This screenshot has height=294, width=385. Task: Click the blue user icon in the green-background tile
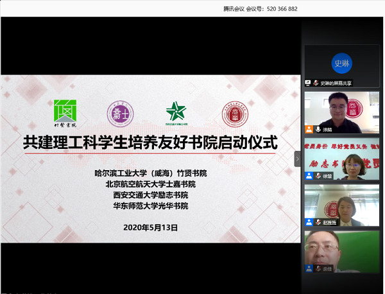pyautogui.click(x=309, y=268)
